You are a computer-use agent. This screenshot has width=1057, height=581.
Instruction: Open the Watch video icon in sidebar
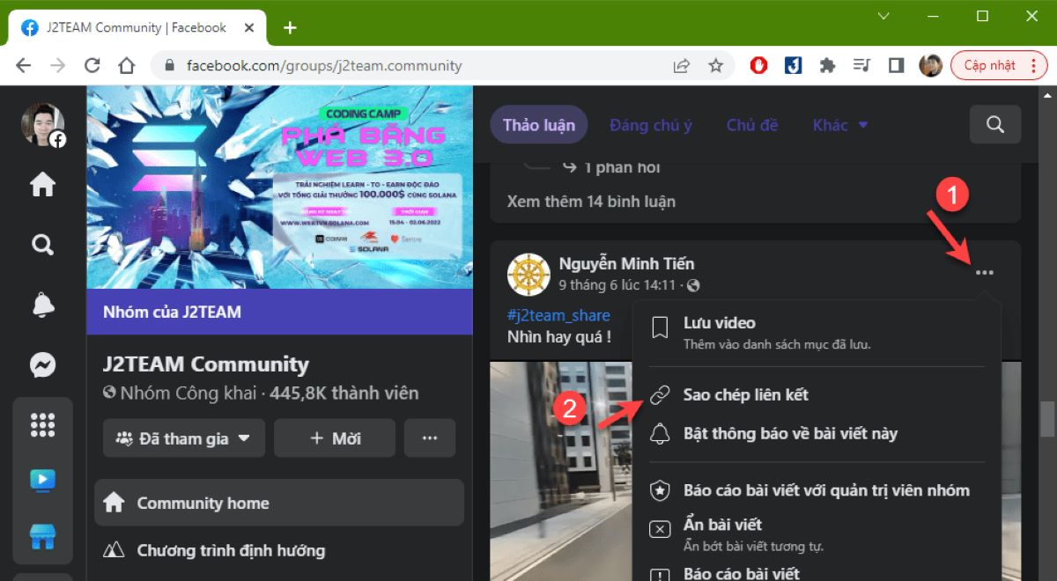click(x=42, y=481)
